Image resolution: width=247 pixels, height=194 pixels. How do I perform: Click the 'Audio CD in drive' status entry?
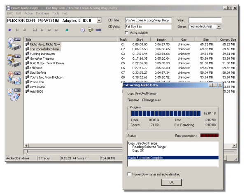[21, 158]
